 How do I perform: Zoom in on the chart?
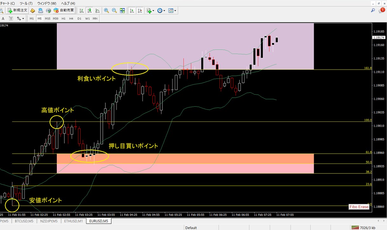107,10
